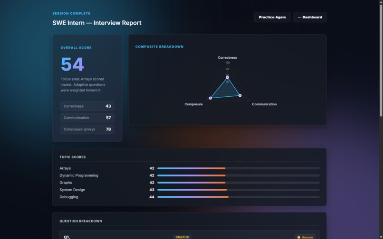Image resolution: width=383 pixels, height=239 pixels.
Task: Click the Composure radar axis label
Action: click(194, 104)
